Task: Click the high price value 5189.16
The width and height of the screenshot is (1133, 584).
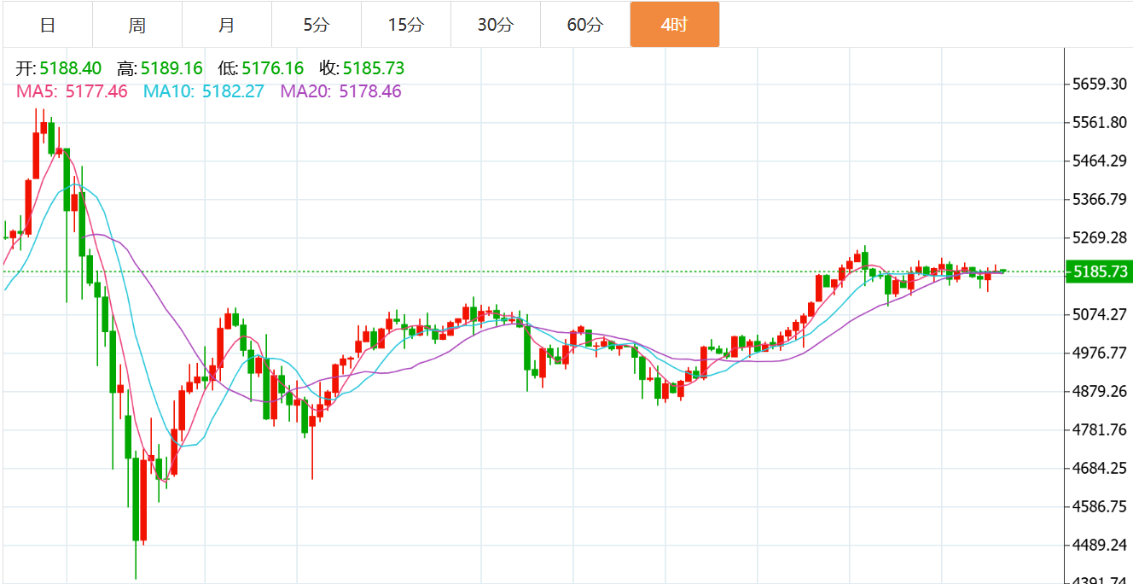Action: coord(171,68)
